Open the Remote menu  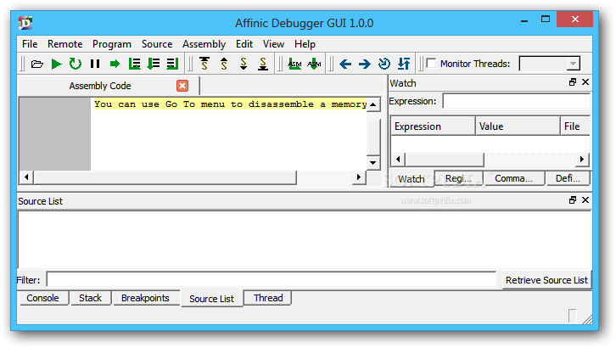(x=64, y=44)
